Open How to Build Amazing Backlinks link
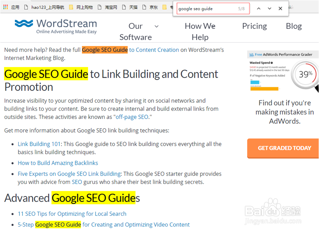319x232 pixels. (58, 163)
